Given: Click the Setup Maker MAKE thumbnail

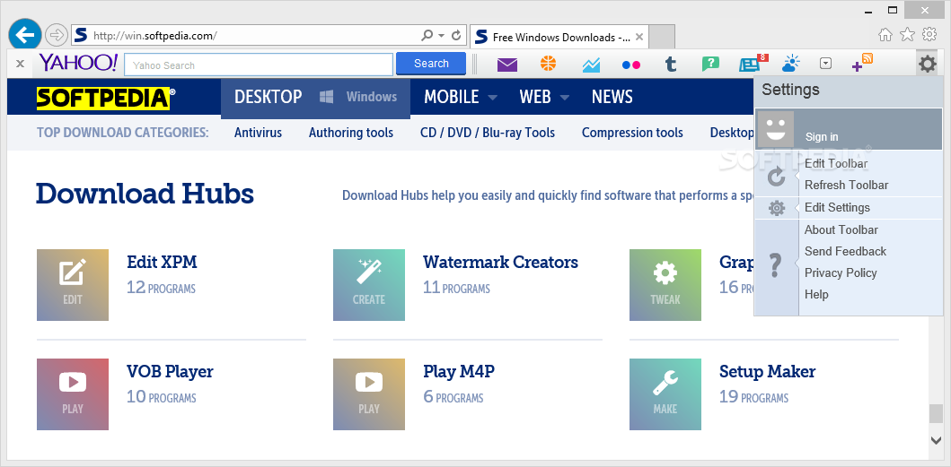Looking at the screenshot, I should 665,394.
